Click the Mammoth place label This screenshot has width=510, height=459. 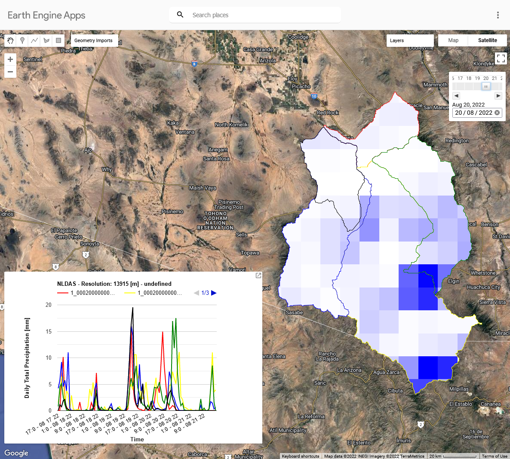(x=435, y=85)
